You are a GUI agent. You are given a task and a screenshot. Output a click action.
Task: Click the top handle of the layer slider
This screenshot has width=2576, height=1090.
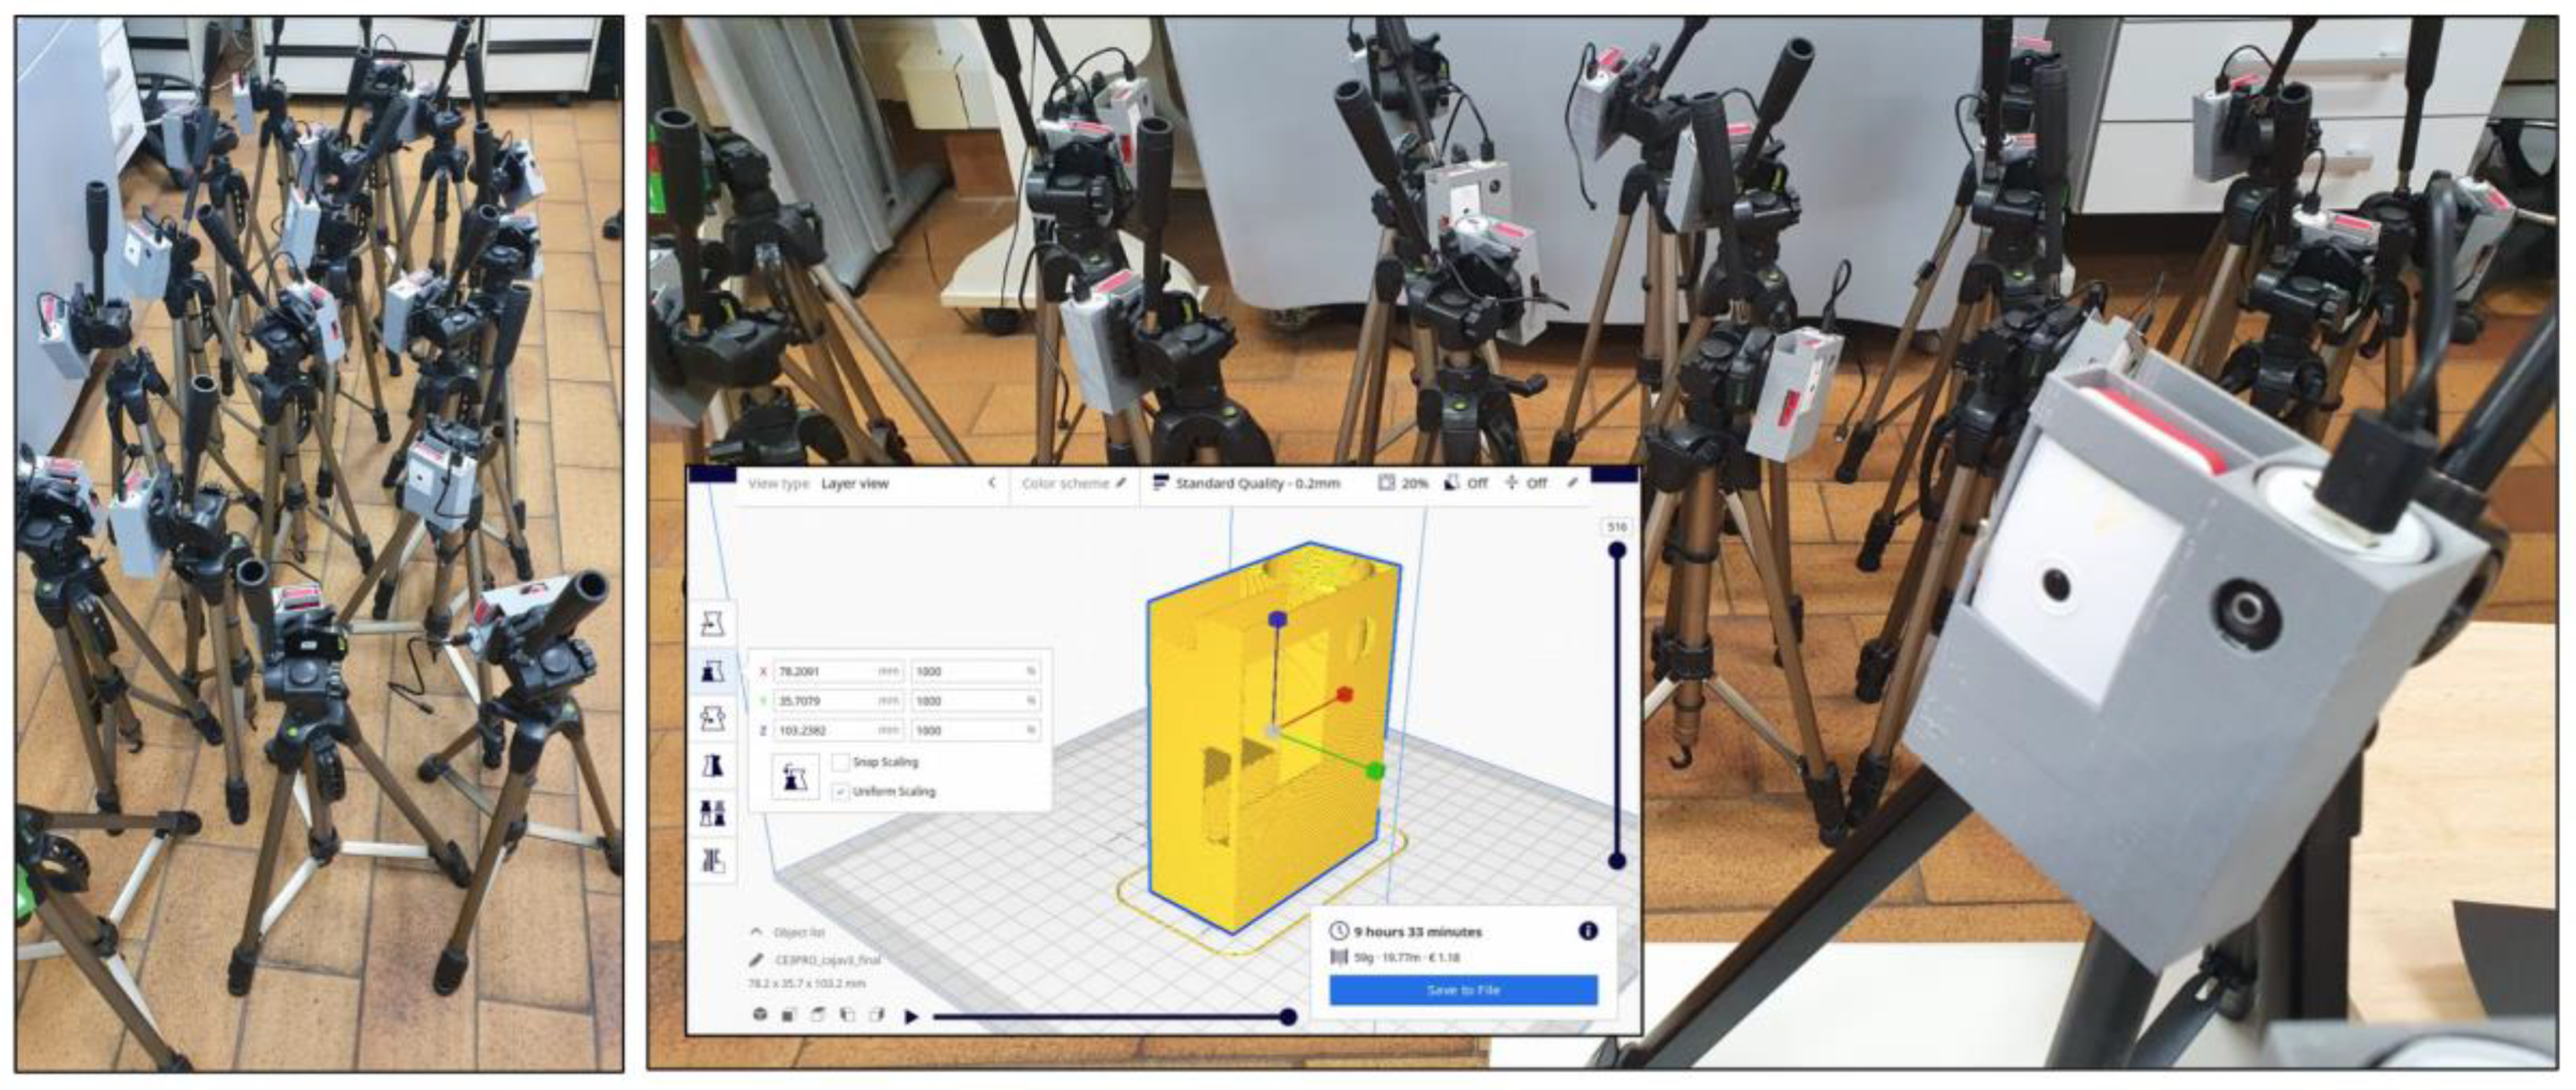point(1616,551)
